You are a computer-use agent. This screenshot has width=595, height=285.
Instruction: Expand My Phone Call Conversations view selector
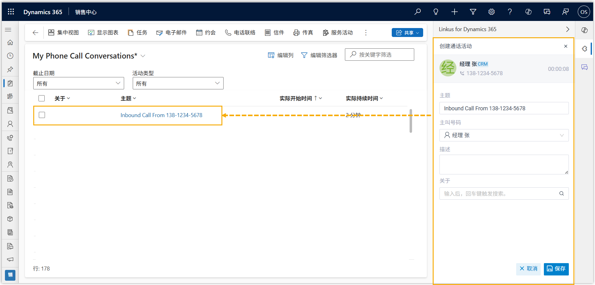click(143, 56)
